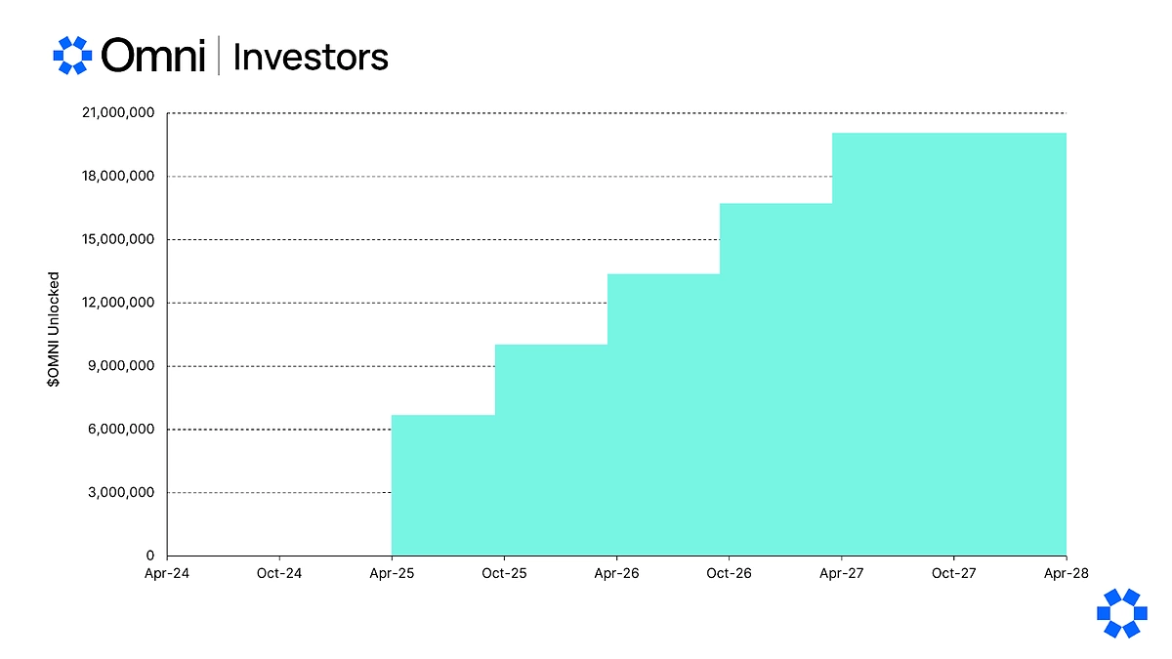Select the Oct-26 x-axis label
The width and height of the screenshot is (1172, 659).
(x=729, y=573)
